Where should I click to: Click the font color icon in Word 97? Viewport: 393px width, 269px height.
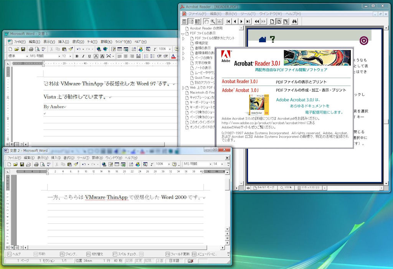(x=173, y=56)
